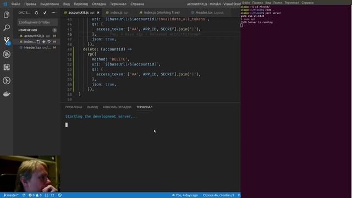Image resolution: width=352 pixels, height=198 pixels.
Task: Select Header.tsx in changes list
Action: point(37,48)
